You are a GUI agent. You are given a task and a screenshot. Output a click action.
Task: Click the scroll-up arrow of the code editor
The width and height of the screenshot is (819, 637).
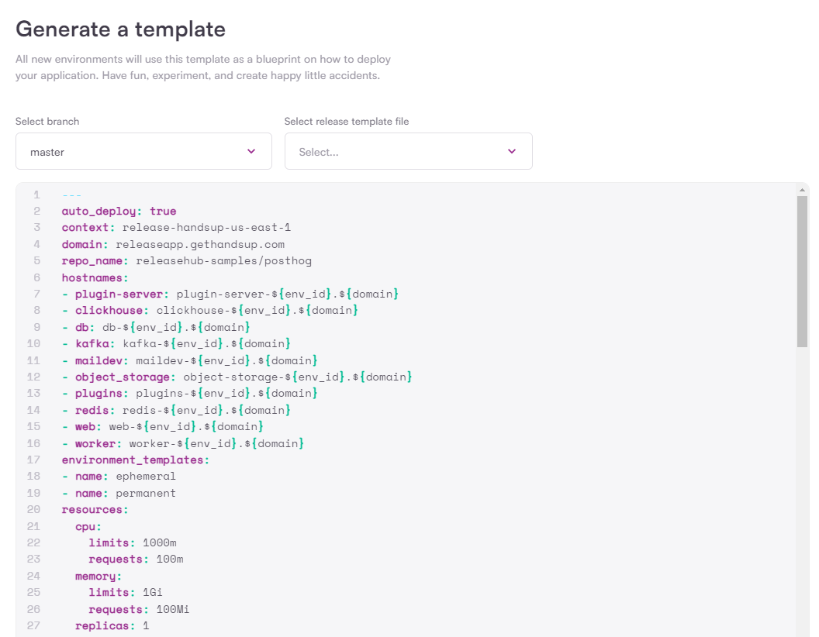(x=803, y=190)
